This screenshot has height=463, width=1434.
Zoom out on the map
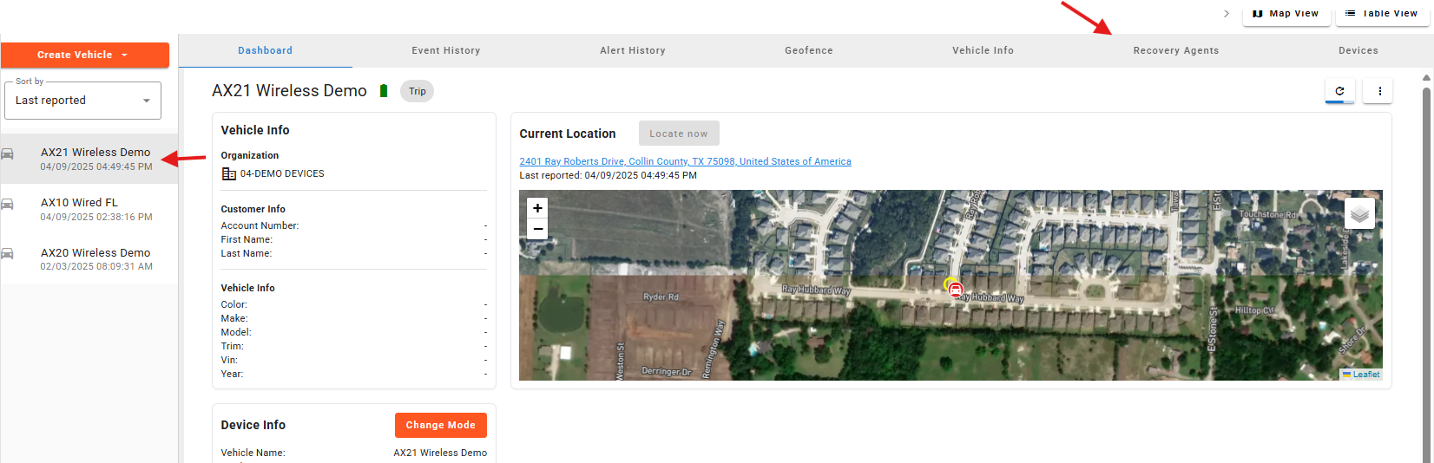coord(538,229)
